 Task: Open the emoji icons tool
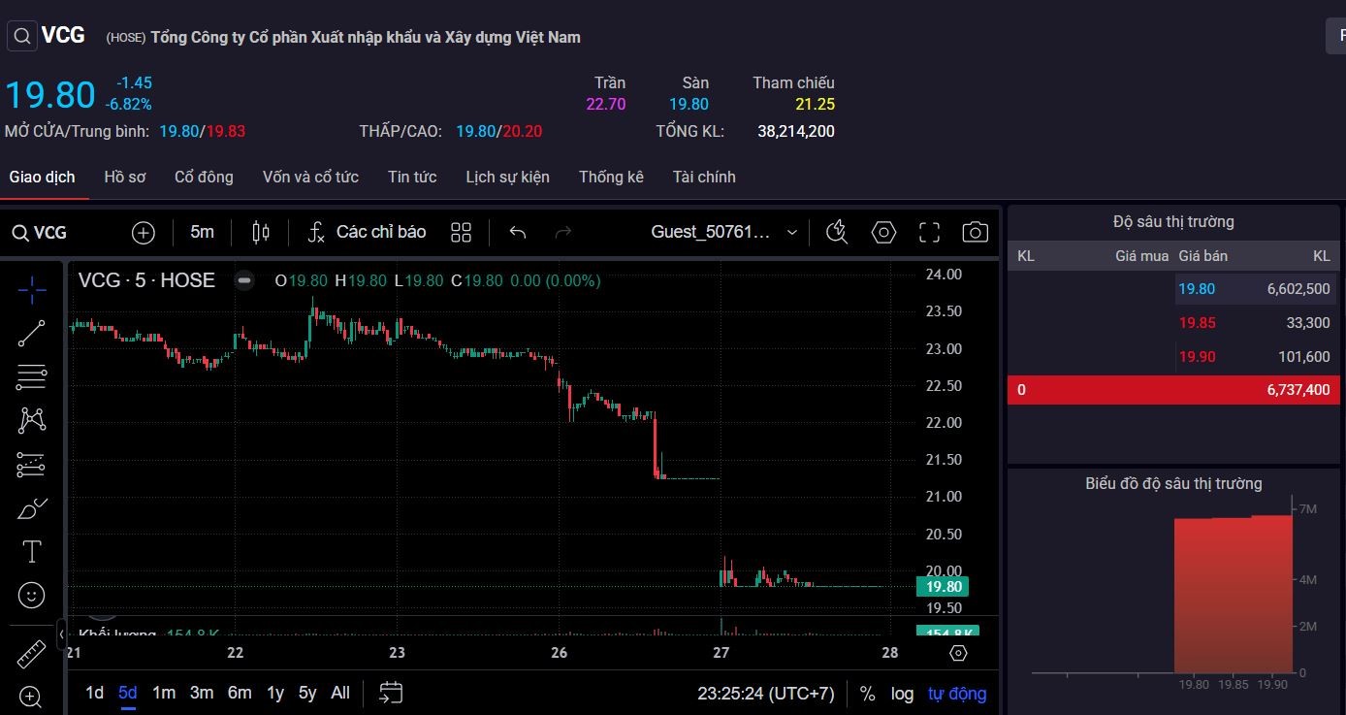31,595
